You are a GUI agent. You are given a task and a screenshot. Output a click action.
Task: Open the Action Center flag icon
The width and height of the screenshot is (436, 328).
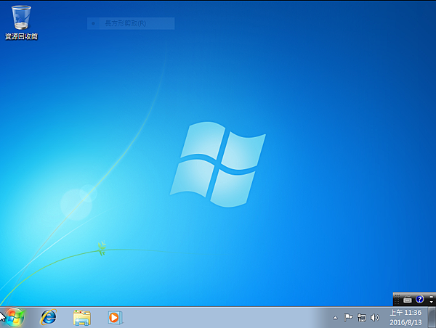(348, 317)
